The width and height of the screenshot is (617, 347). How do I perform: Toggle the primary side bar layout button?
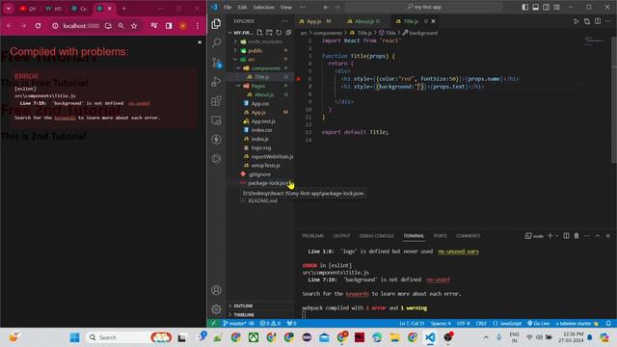(524, 7)
